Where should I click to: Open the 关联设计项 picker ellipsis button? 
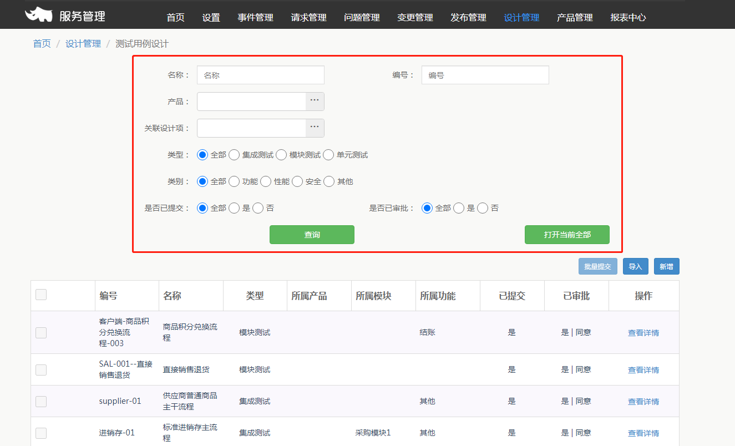(315, 128)
